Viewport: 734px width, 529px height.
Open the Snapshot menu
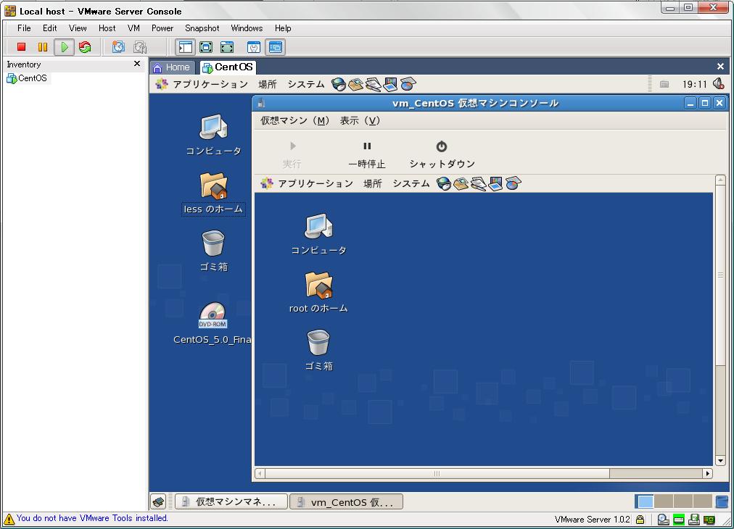pos(202,28)
